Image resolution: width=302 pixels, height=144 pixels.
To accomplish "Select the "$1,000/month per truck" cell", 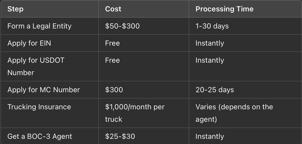I will (x=135, y=113).
